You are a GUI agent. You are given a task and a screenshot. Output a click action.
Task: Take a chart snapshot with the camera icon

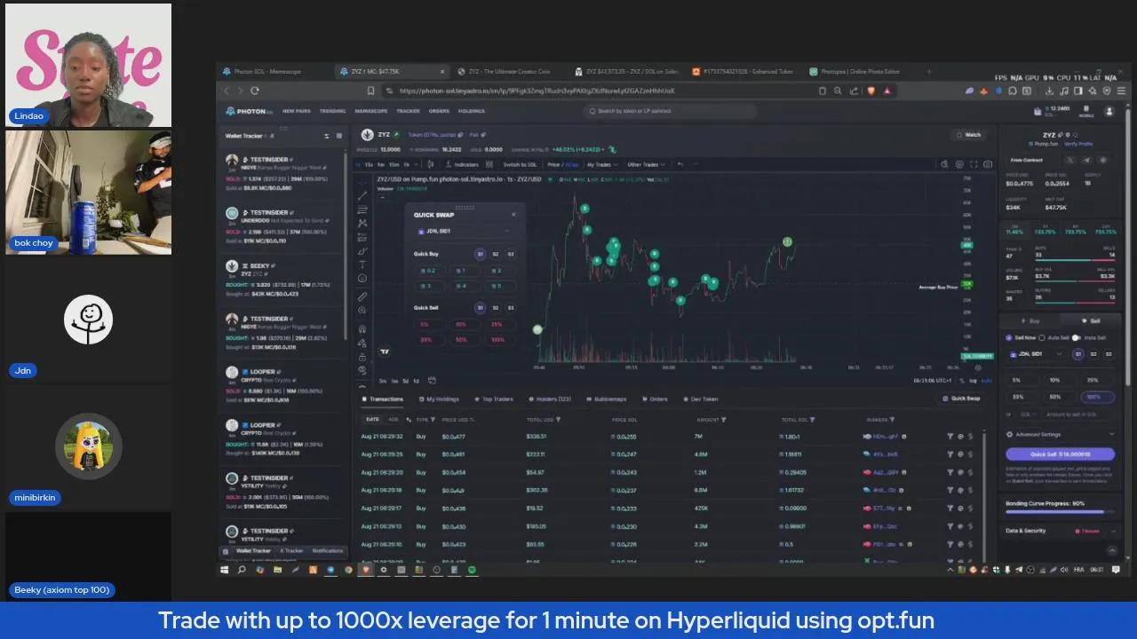[988, 164]
